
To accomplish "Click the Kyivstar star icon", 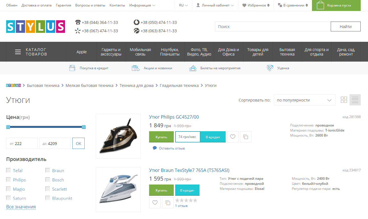I will 78,31.
